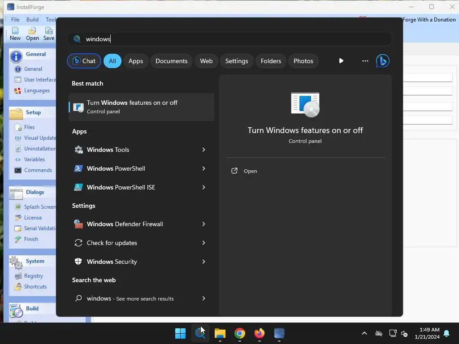The width and height of the screenshot is (459, 344).
Task: Click the Windows PowerShell app icon
Action: click(x=78, y=168)
